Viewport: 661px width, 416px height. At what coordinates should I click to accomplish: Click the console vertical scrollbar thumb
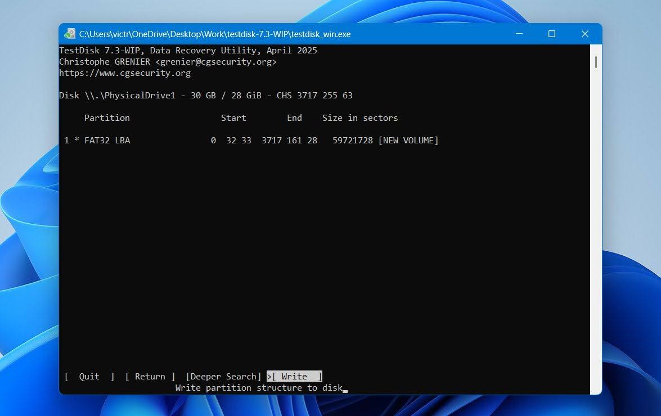pyautogui.click(x=596, y=62)
